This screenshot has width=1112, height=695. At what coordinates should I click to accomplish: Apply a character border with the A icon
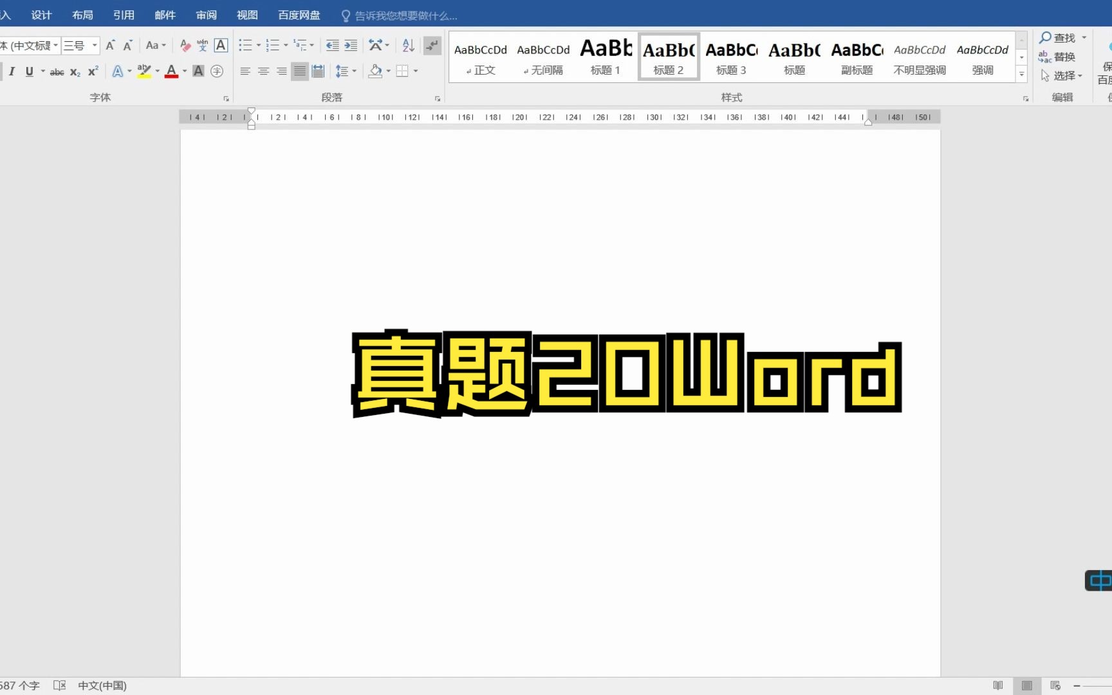221,46
